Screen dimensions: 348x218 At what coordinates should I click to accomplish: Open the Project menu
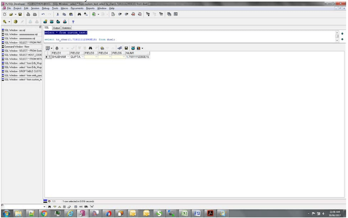[17, 8]
